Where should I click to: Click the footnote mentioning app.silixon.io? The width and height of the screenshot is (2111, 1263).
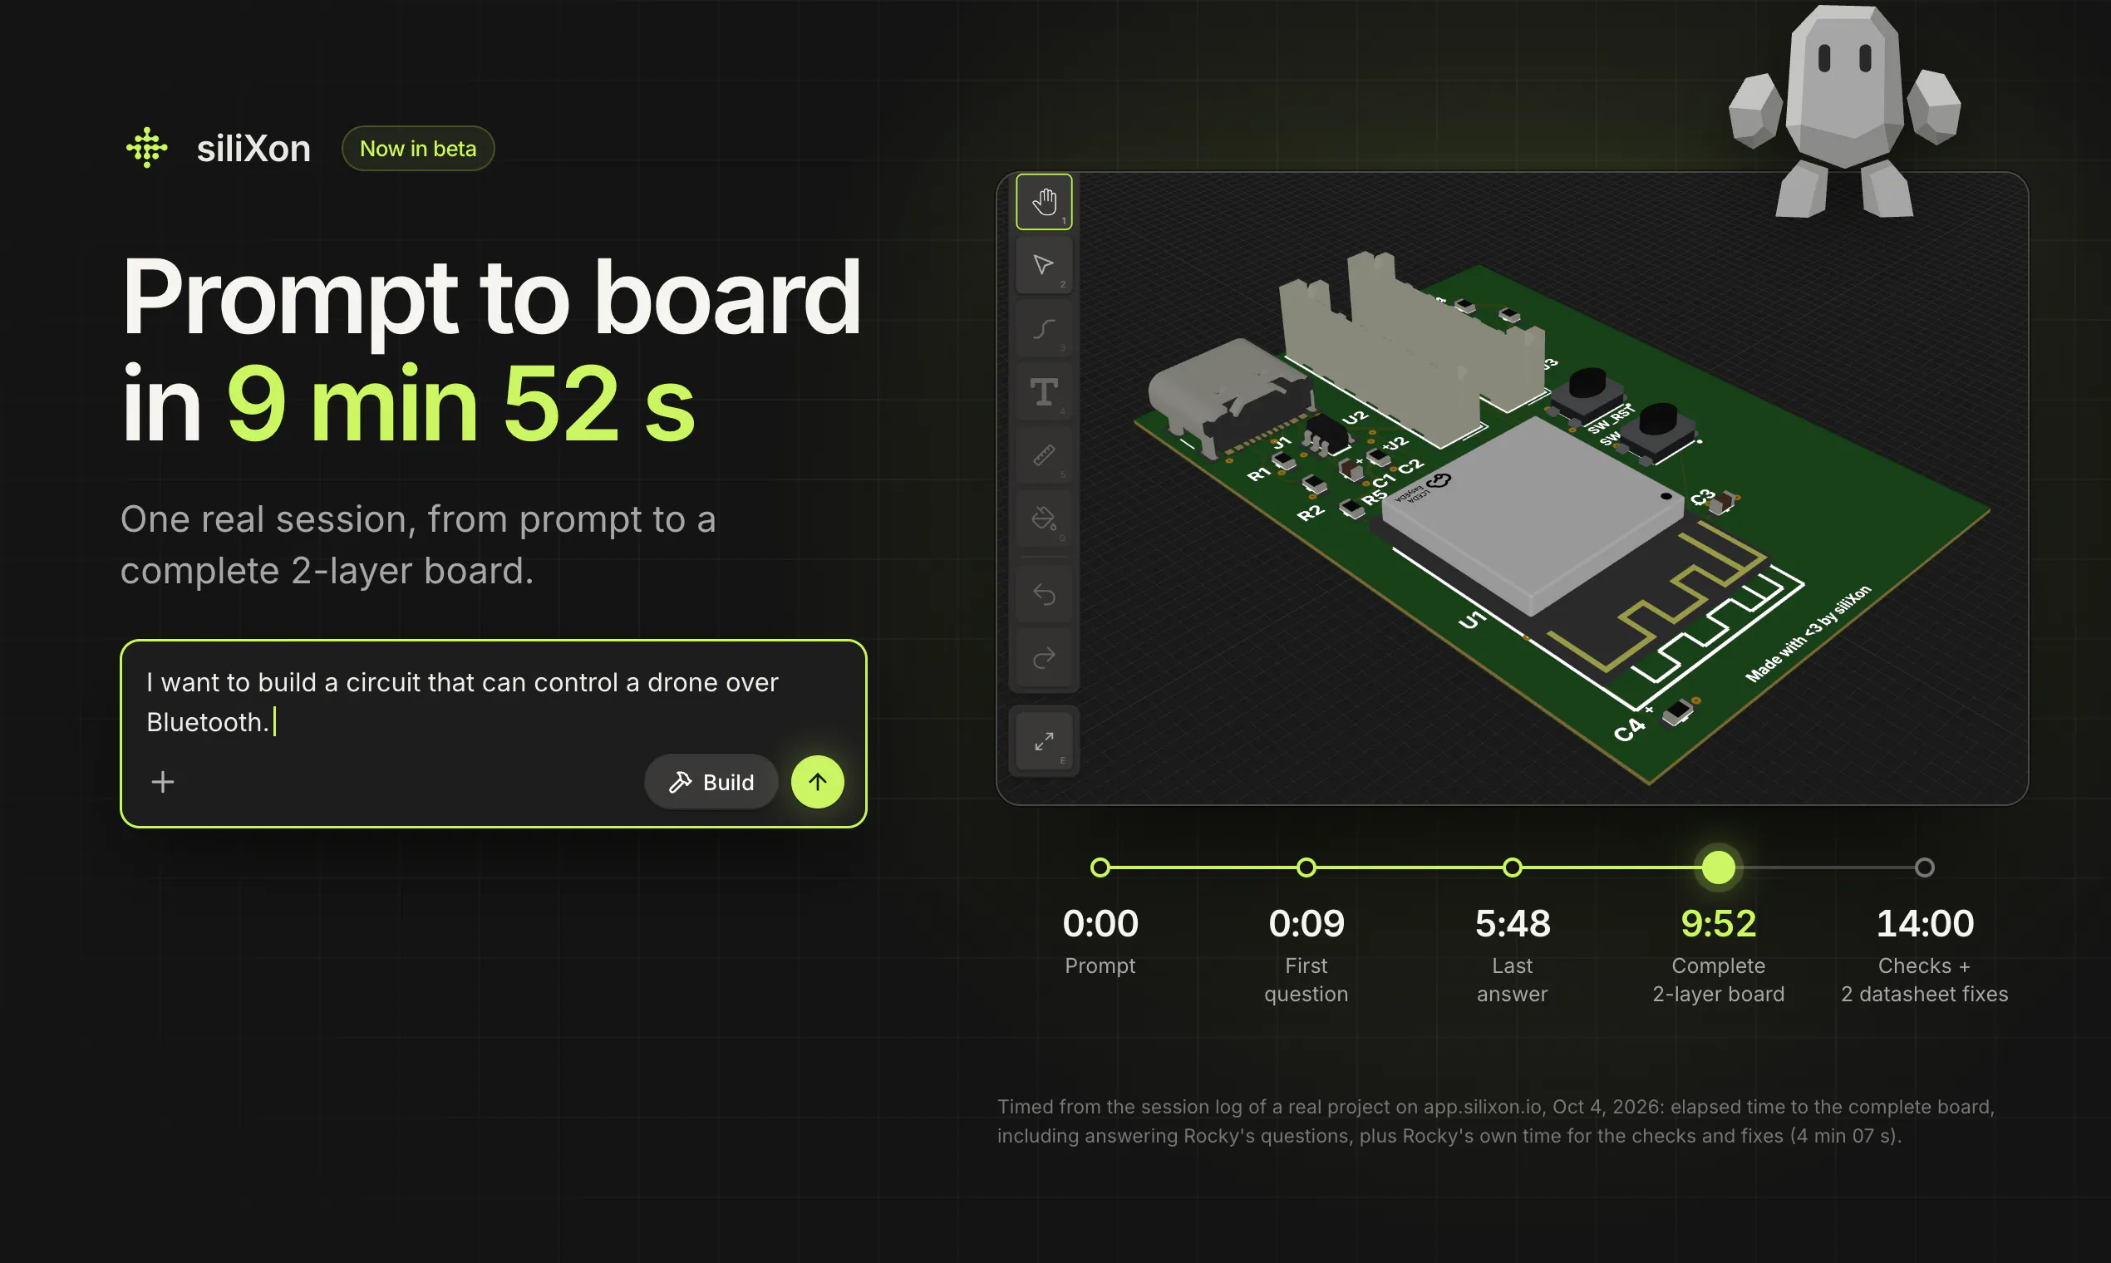point(1496,1121)
